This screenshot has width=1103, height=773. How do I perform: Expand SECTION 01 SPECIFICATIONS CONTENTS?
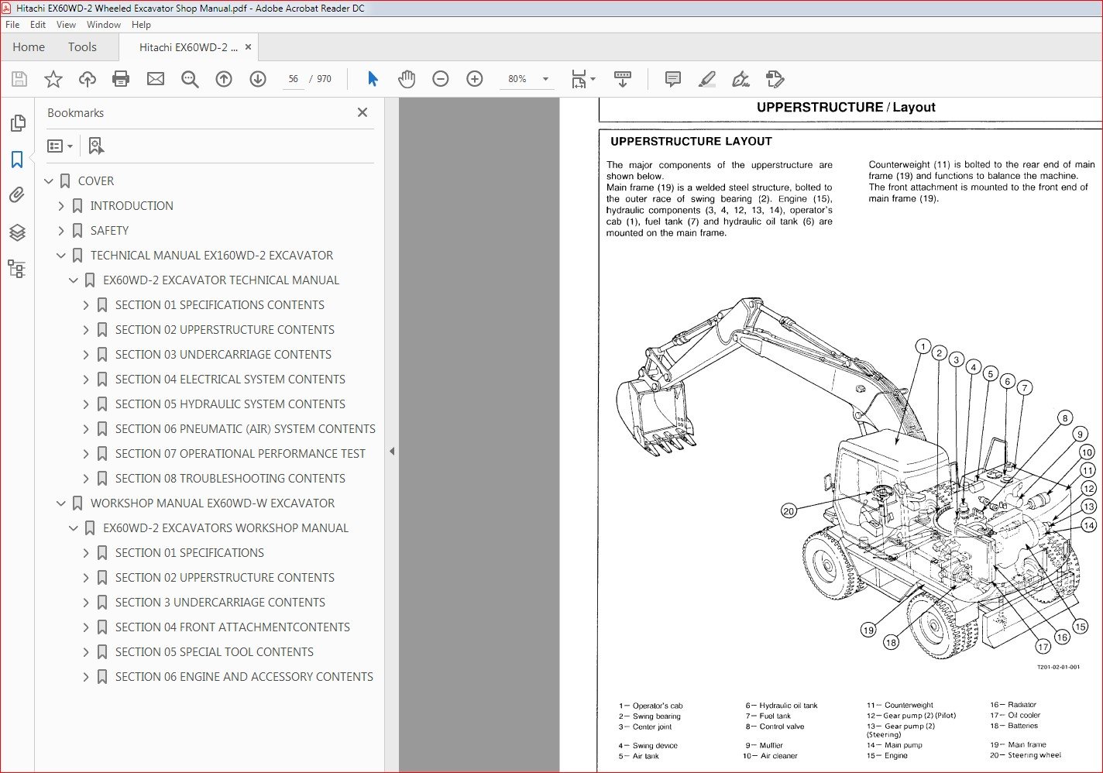pos(86,305)
